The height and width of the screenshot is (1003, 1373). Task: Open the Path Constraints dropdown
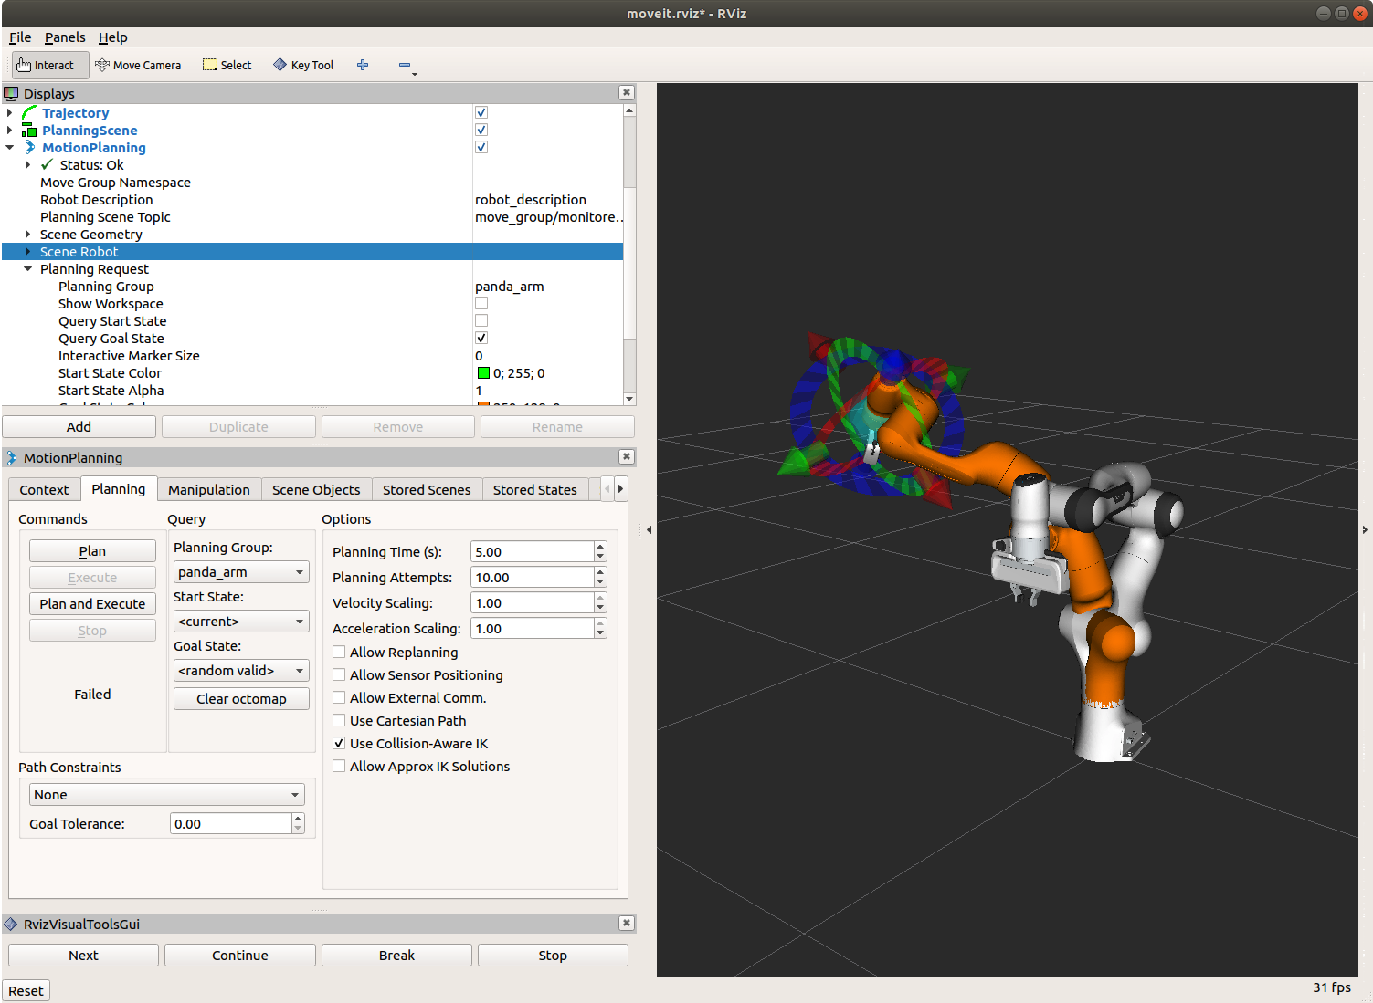coord(166,794)
